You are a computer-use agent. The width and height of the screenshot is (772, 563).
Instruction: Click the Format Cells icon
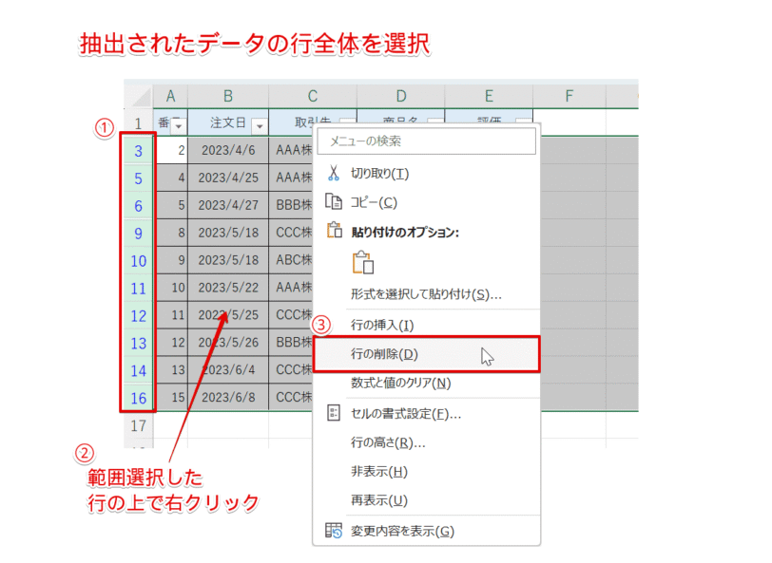[334, 413]
